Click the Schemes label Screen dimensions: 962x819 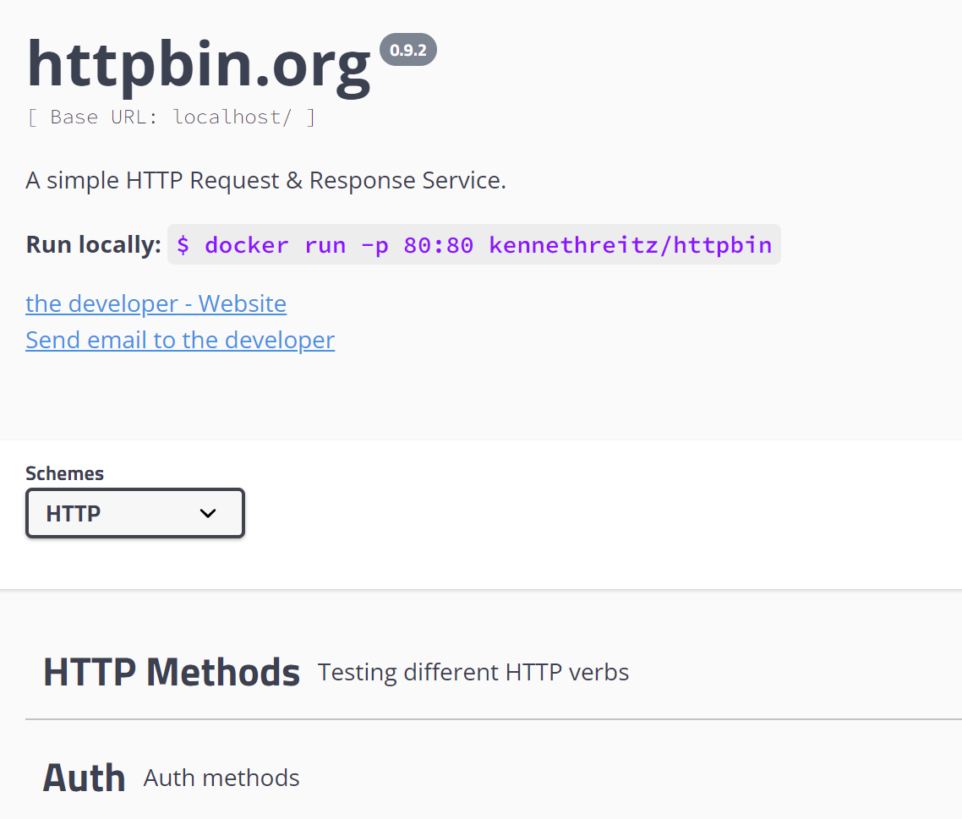click(64, 473)
